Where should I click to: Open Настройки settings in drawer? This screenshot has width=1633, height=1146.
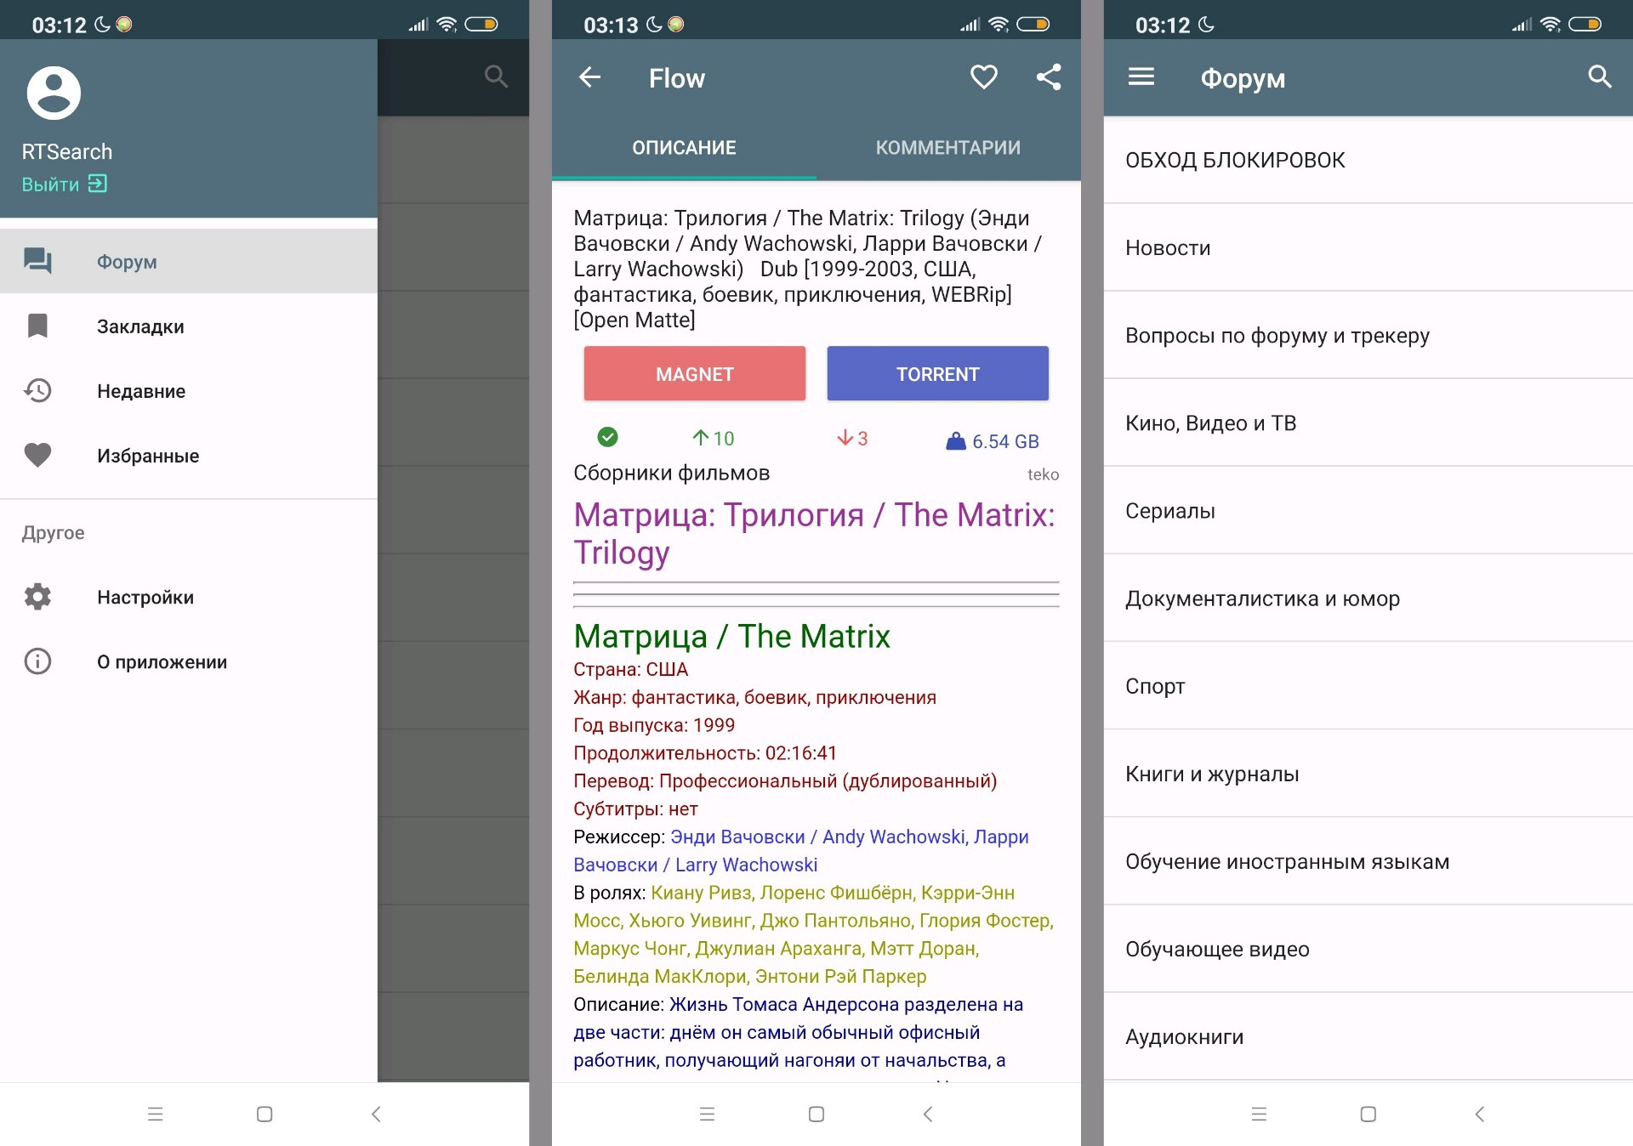(189, 597)
